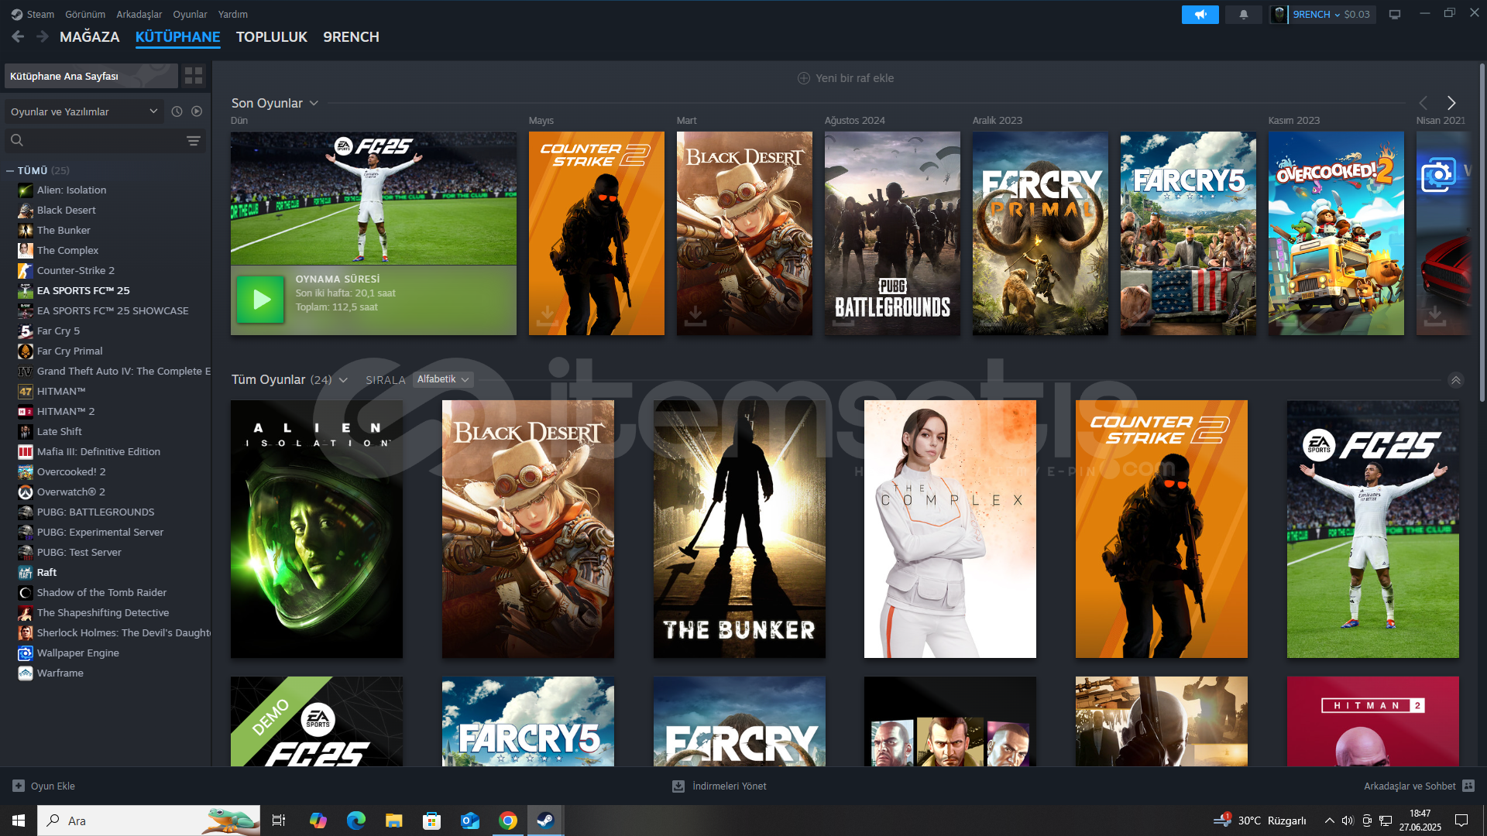Open The Complex cover in all games
Screen dimensions: 1487x836
[950, 529]
